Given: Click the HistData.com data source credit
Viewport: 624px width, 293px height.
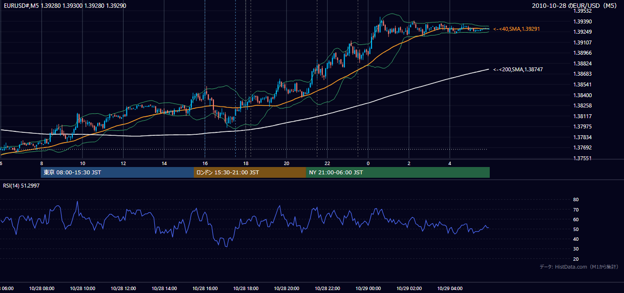Looking at the screenshot, I should click(579, 267).
